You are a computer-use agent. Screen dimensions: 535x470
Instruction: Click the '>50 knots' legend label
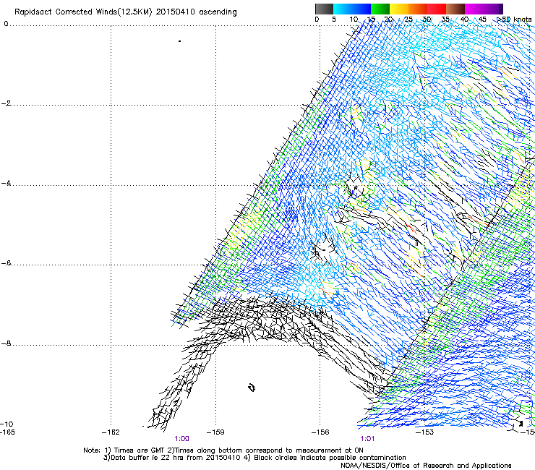[x=514, y=20]
